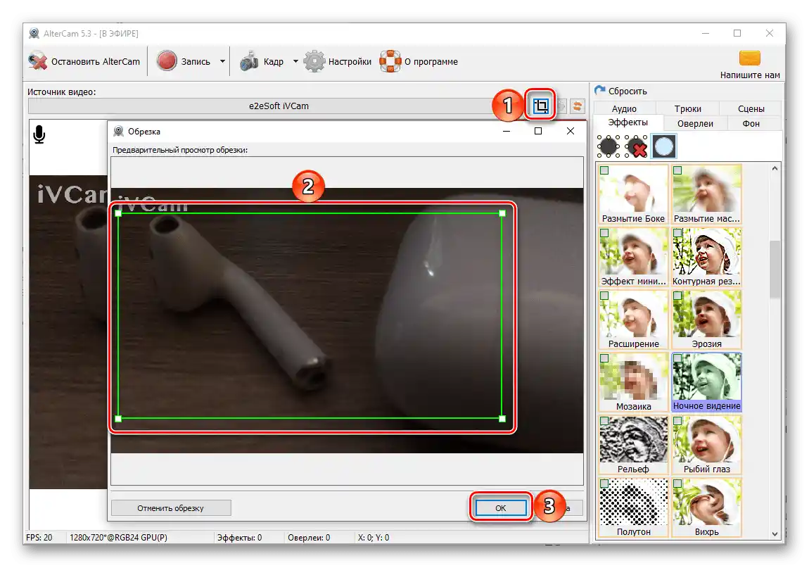The image size is (809, 568).
Task: Switch to the Сцены tab
Action: (751, 109)
